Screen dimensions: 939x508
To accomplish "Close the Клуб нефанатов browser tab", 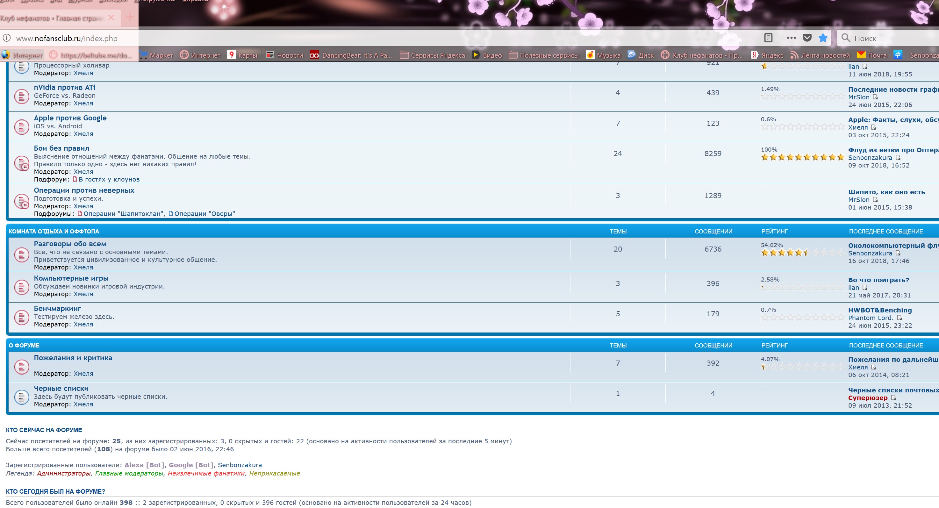I will point(111,18).
